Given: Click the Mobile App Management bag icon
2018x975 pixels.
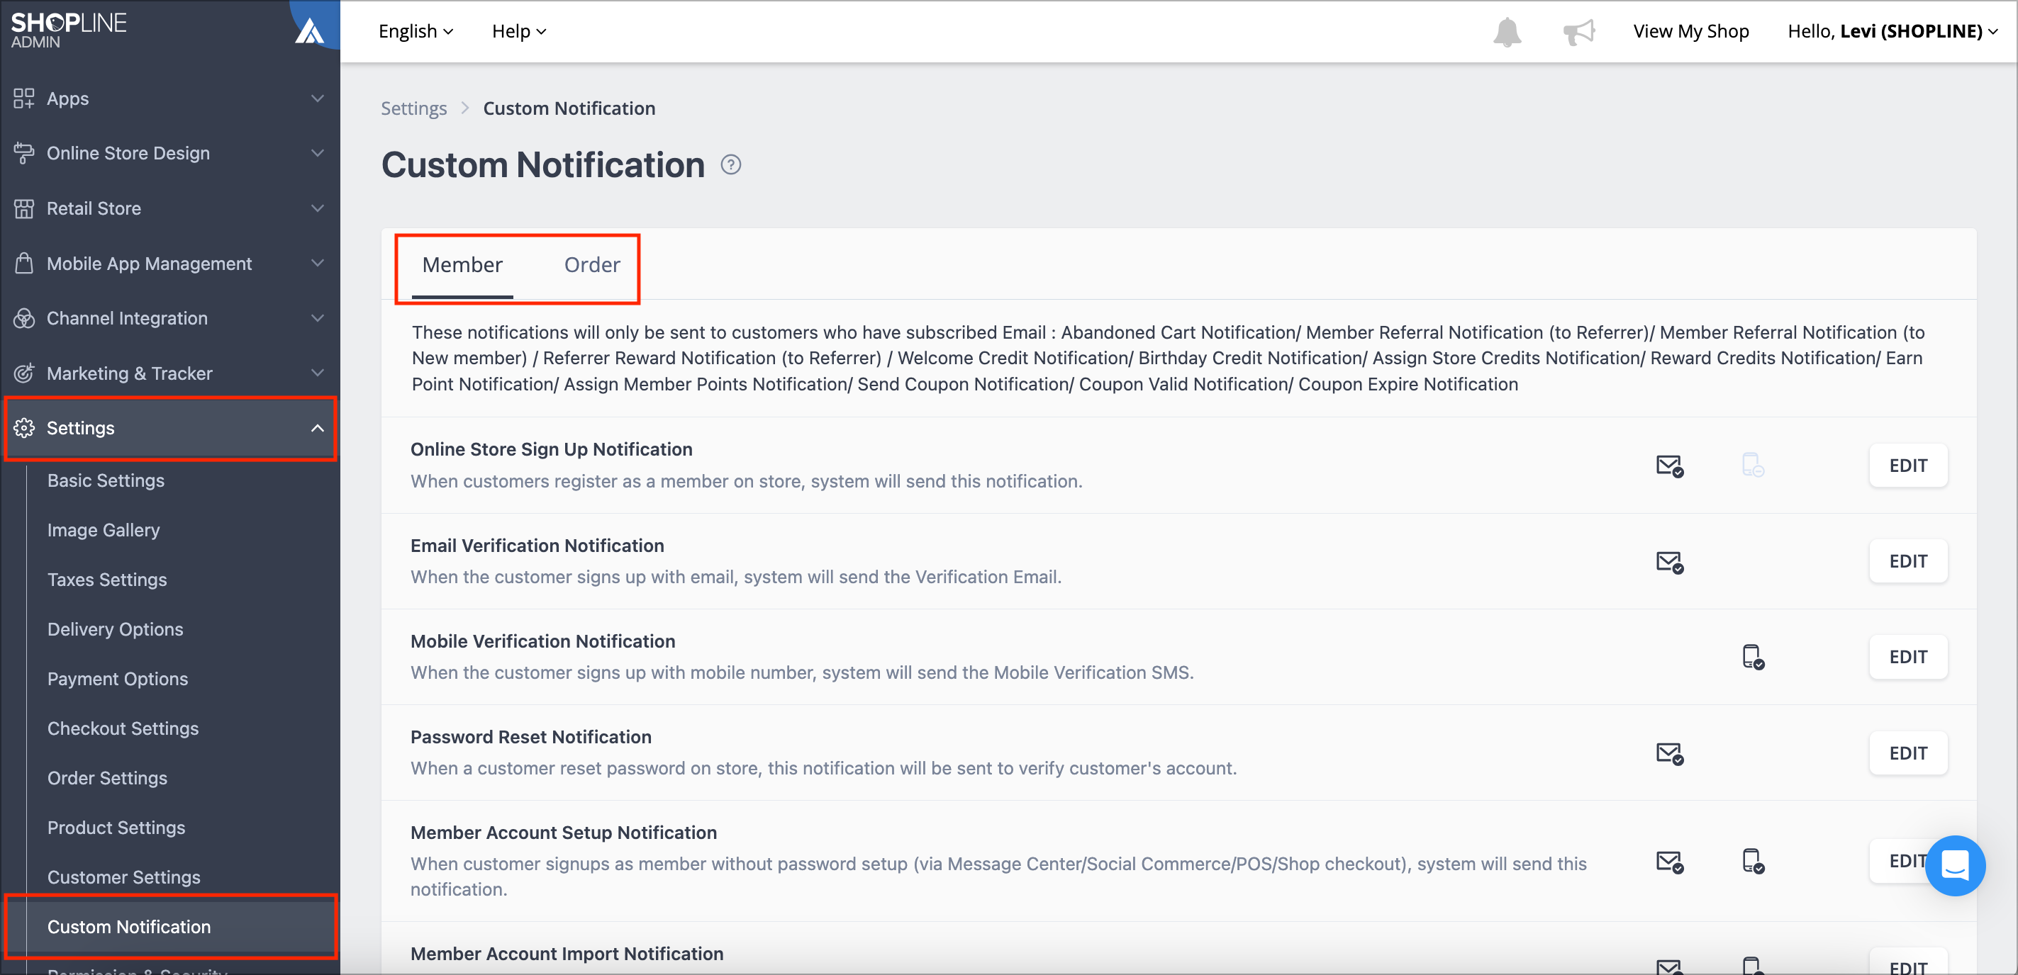Looking at the screenshot, I should [24, 263].
